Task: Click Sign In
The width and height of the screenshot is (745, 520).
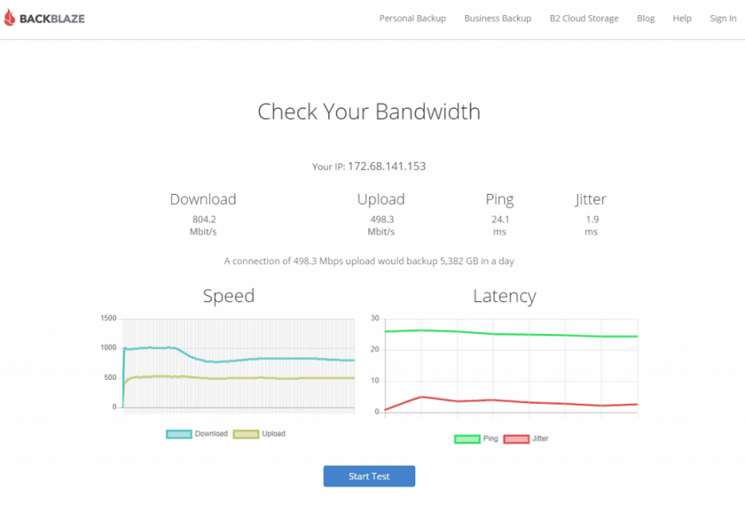Action: (x=723, y=19)
